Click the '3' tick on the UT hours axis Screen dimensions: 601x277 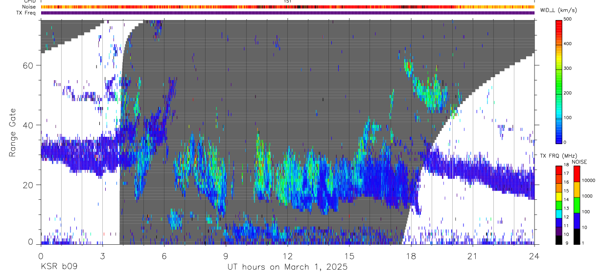(102, 256)
